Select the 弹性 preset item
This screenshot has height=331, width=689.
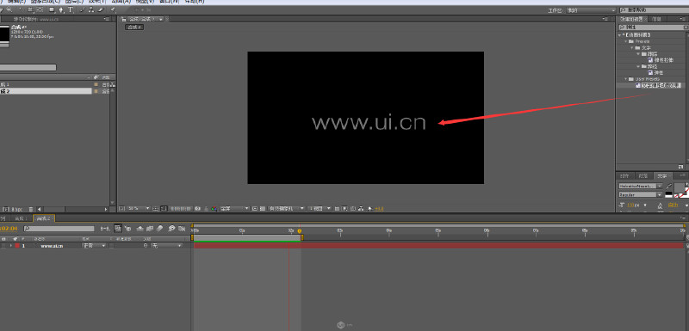[x=659, y=73]
